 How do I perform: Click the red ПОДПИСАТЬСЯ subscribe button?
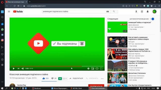point(96,86)
